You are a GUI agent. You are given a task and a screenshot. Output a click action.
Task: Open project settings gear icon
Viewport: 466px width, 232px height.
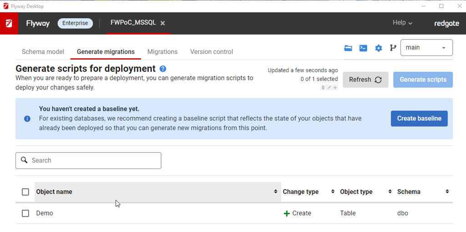click(x=378, y=48)
